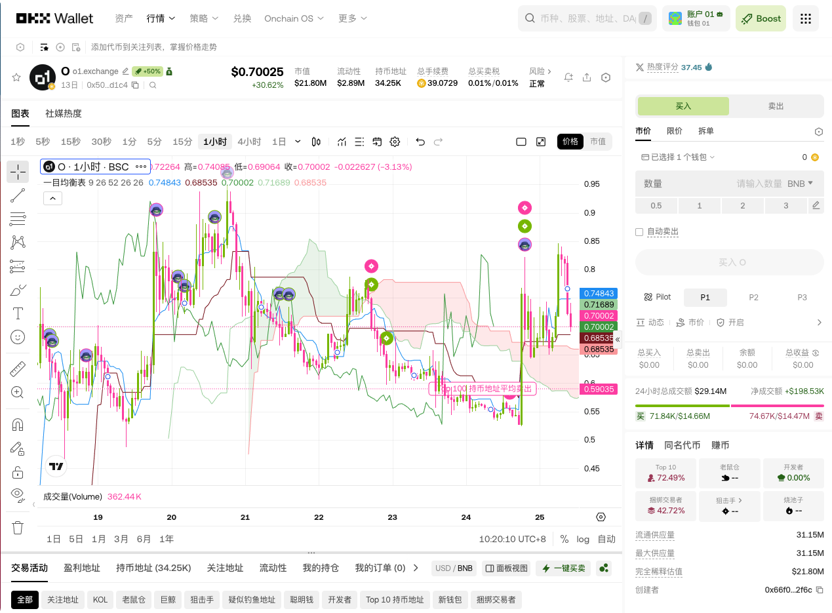
Task: Click the Boost button
Action: (x=761, y=18)
